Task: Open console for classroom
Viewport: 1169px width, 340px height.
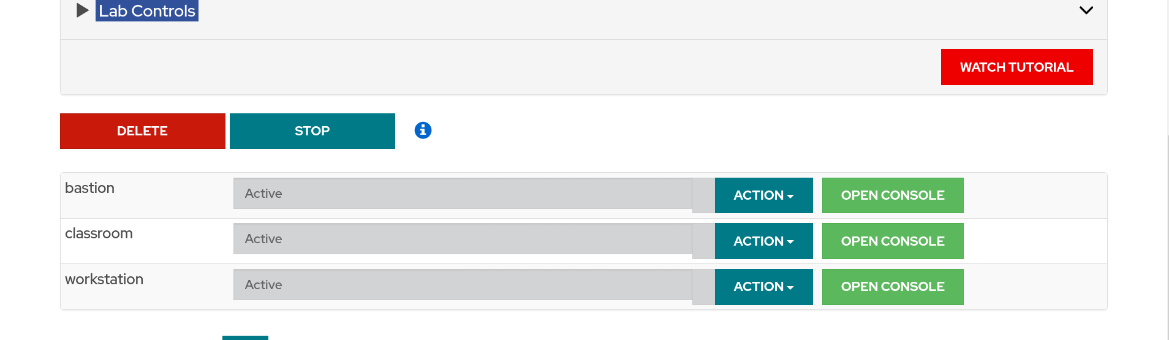Action: 892,241
